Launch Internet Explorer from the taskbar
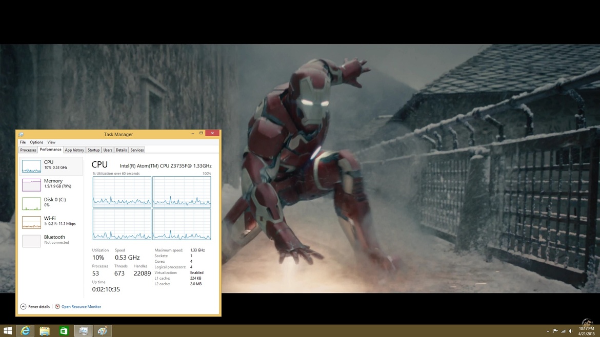Viewport: 600px width, 337px height. click(25, 331)
